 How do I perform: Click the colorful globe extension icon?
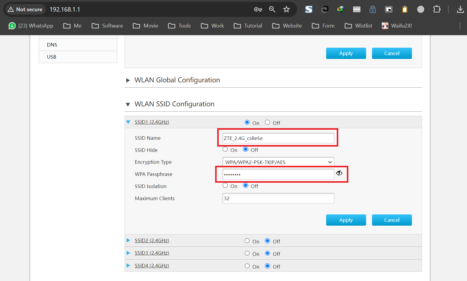click(x=341, y=9)
